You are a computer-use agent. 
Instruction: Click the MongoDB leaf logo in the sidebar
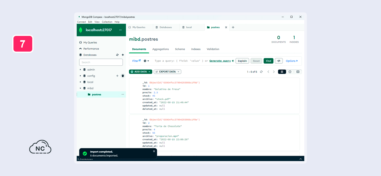[x=81, y=30]
